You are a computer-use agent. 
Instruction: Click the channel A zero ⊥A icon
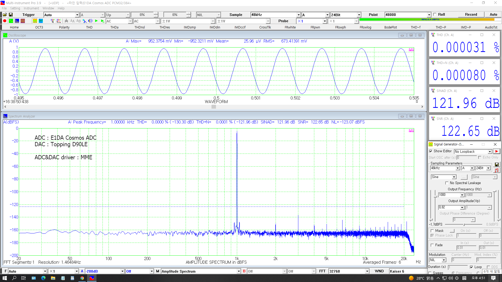72,21
